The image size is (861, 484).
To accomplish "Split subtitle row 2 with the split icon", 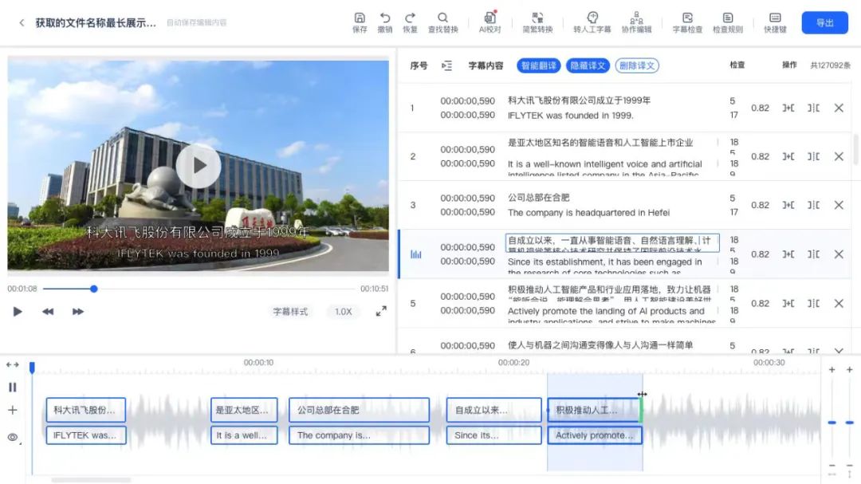I will [x=813, y=156].
